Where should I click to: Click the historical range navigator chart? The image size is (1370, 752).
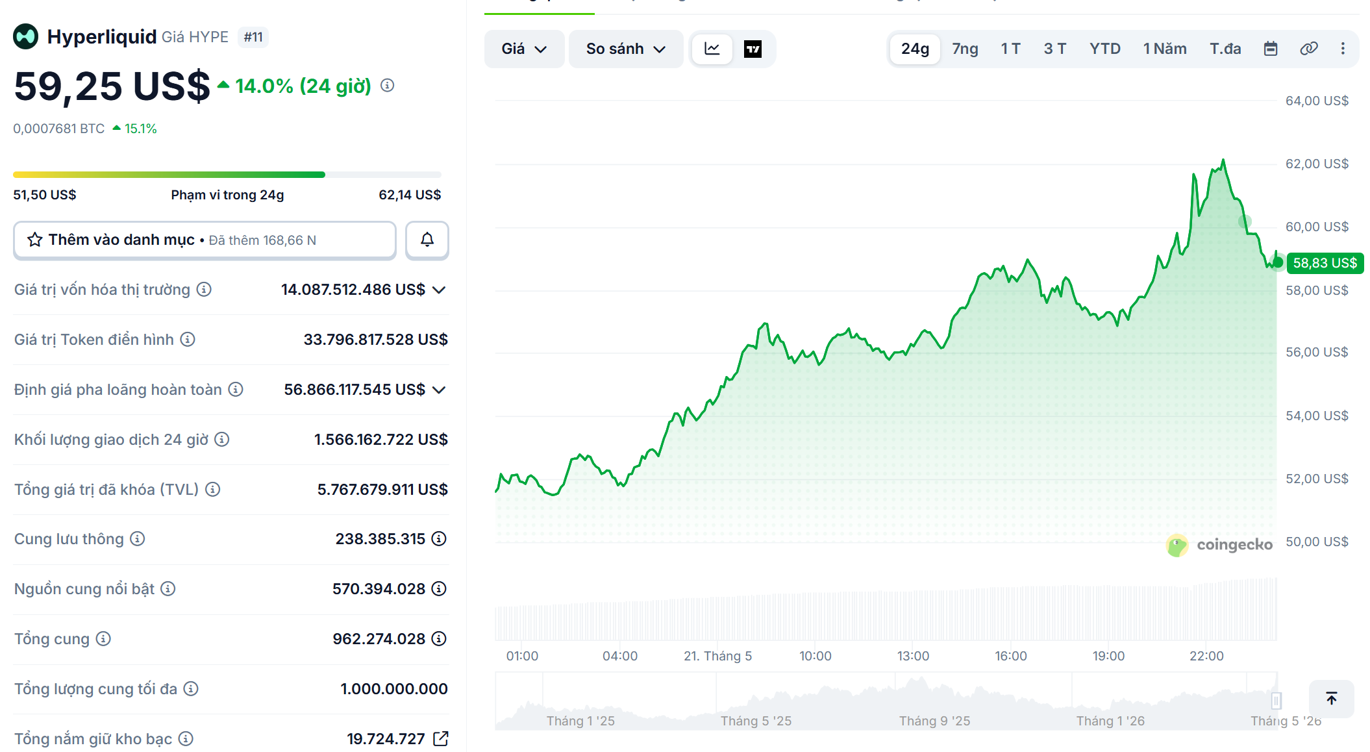coord(886,701)
